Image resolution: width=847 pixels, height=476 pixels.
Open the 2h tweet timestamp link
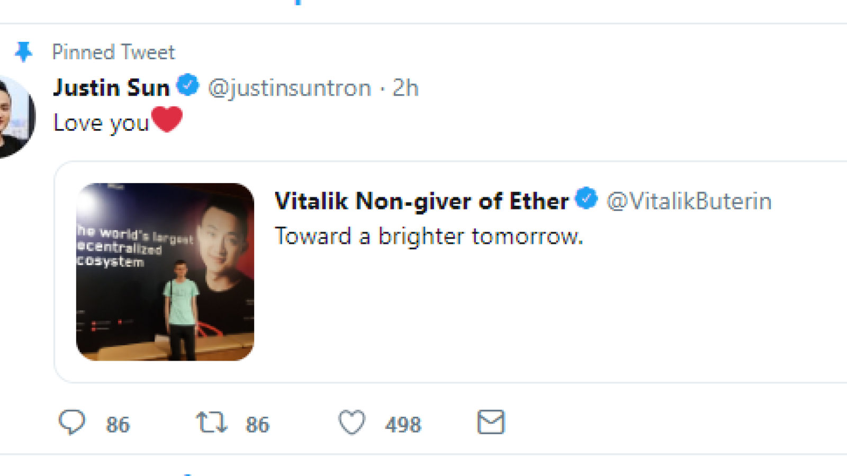pos(406,88)
